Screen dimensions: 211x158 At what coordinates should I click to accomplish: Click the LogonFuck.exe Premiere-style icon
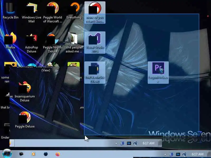coord(158,73)
